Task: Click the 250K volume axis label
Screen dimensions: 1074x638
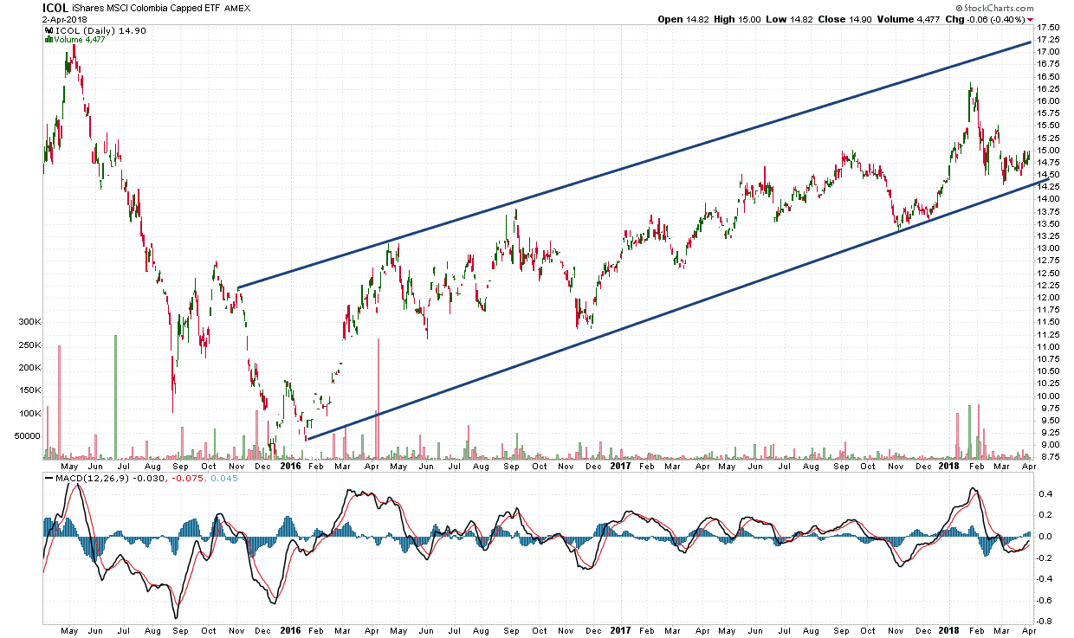Action: pyautogui.click(x=29, y=345)
